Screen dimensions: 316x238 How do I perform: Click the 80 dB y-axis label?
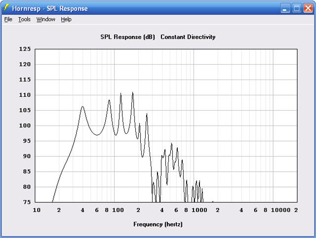(x=27, y=187)
